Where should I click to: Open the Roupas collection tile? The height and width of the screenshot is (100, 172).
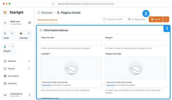pyautogui.click(x=9, y=49)
